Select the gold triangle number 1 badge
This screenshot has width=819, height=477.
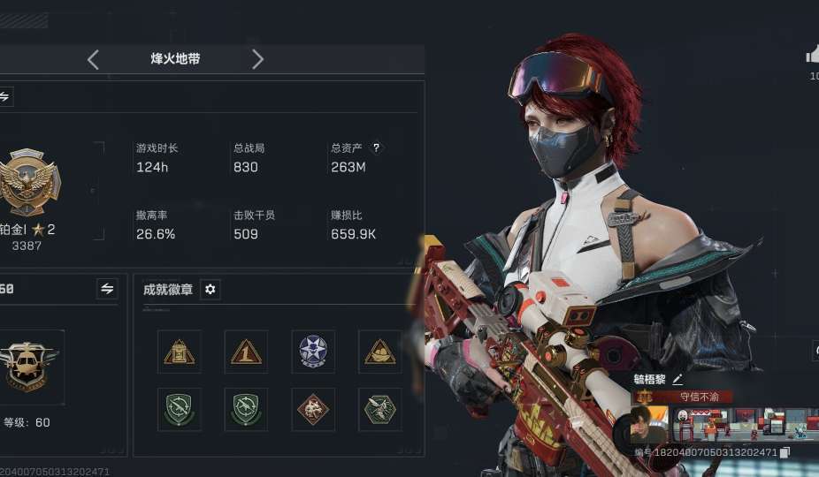[x=246, y=352]
